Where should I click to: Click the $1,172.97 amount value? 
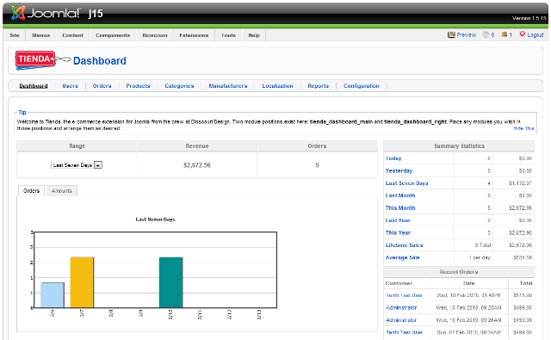pos(520,183)
